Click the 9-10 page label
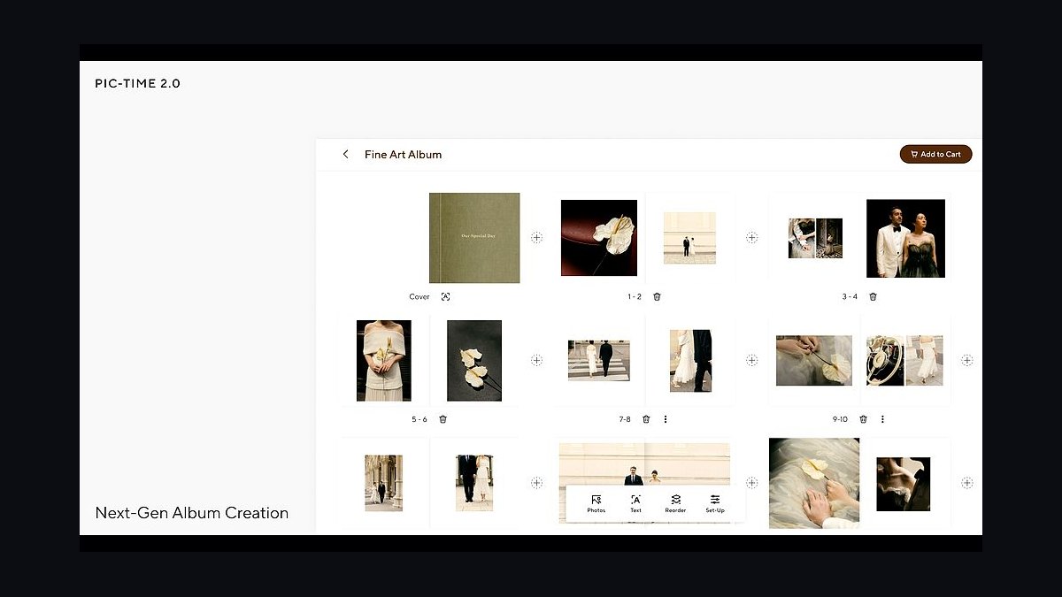 pyautogui.click(x=840, y=419)
